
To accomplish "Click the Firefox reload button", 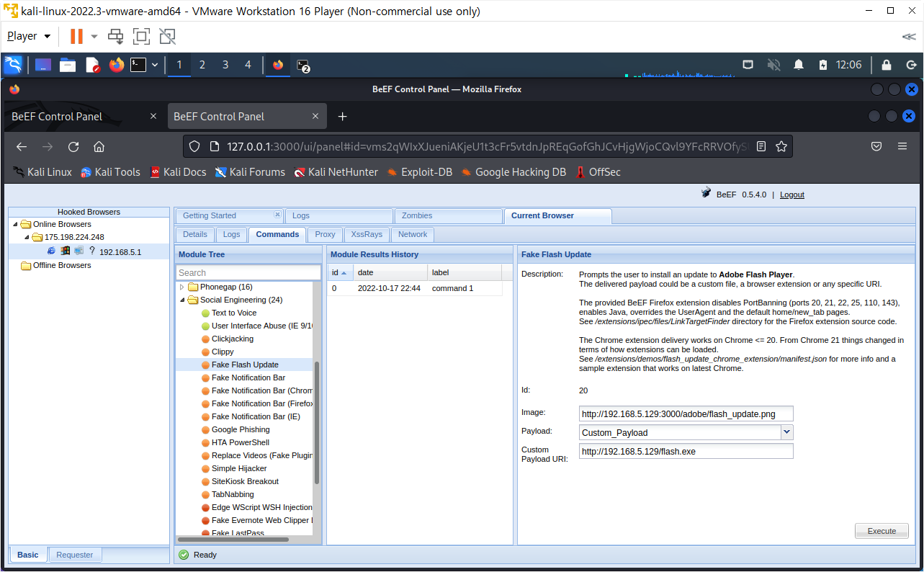I will coord(73,146).
